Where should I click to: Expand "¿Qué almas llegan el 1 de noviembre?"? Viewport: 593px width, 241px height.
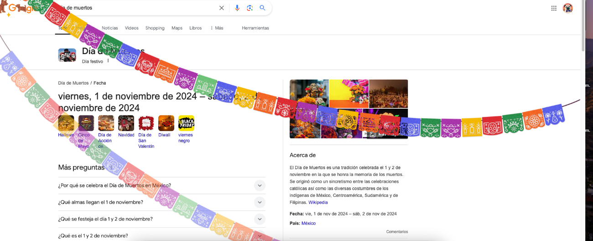(x=260, y=202)
